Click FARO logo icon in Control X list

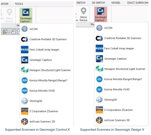[25, 49]
